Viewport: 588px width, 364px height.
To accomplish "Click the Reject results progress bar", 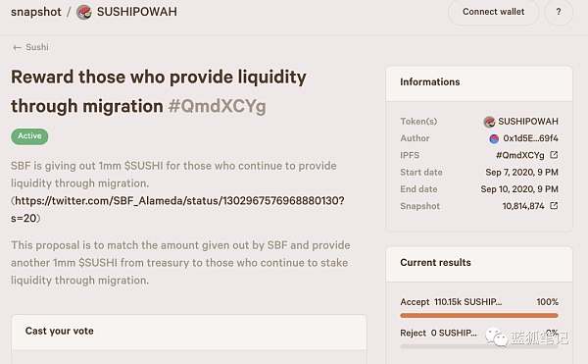I will pyautogui.click(x=479, y=346).
